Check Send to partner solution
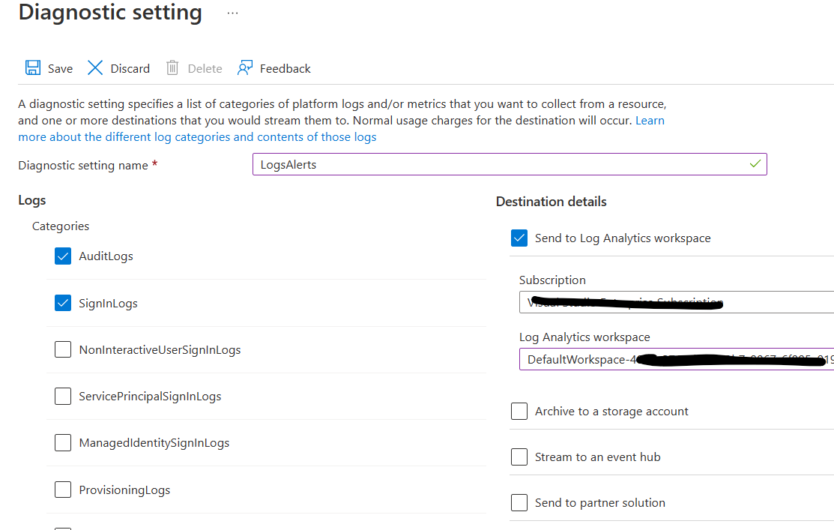This screenshot has width=834, height=530. tap(519, 502)
